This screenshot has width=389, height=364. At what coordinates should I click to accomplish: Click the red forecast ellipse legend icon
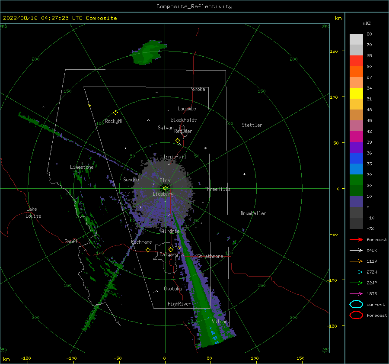[x=356, y=315]
